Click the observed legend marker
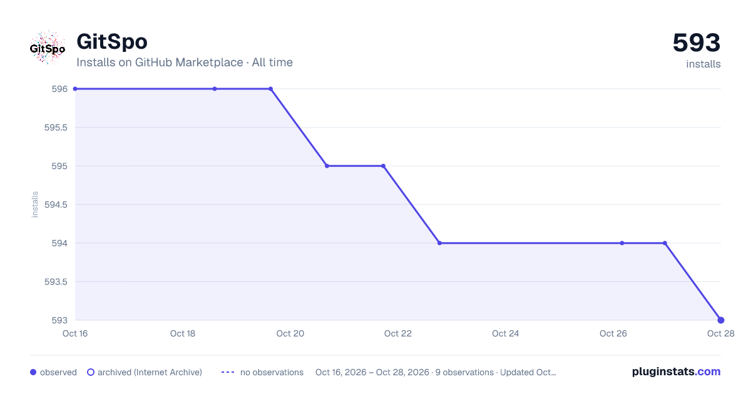This screenshot has height=394, width=751. pyautogui.click(x=33, y=372)
